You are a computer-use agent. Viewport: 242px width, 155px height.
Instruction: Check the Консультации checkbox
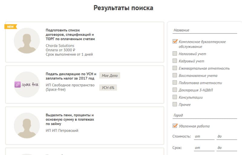[x=175, y=97]
